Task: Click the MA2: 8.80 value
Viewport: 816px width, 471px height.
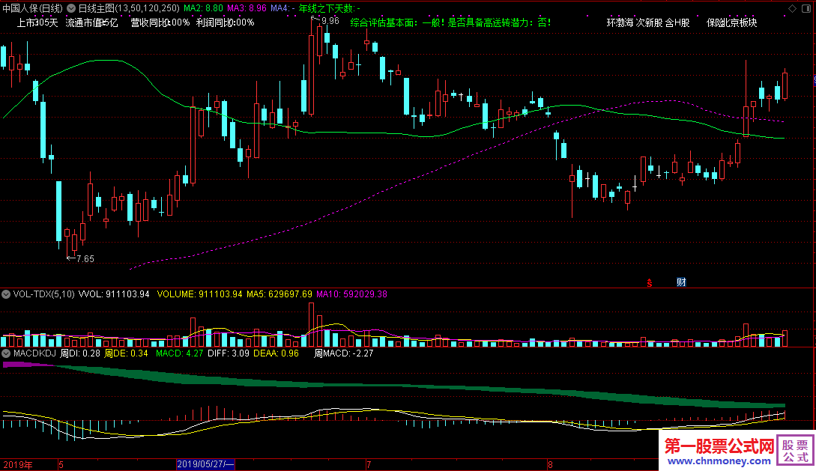Action: click(x=204, y=8)
